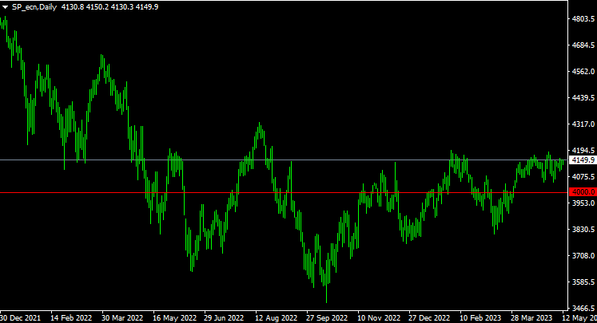Click the 4194.5 price scale value
597x323 pixels.
tap(583, 151)
